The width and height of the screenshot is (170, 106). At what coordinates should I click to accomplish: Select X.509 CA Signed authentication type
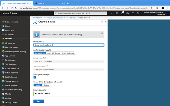(68, 53)
